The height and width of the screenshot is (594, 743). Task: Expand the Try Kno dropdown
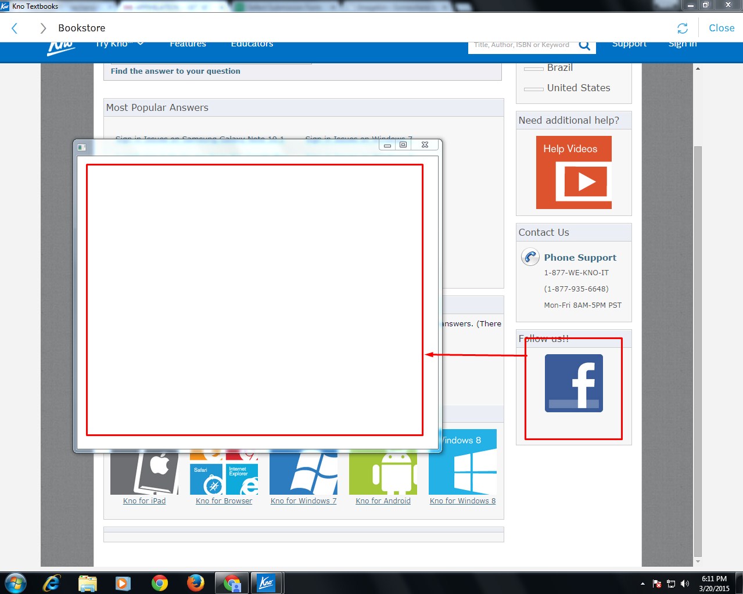(120, 44)
